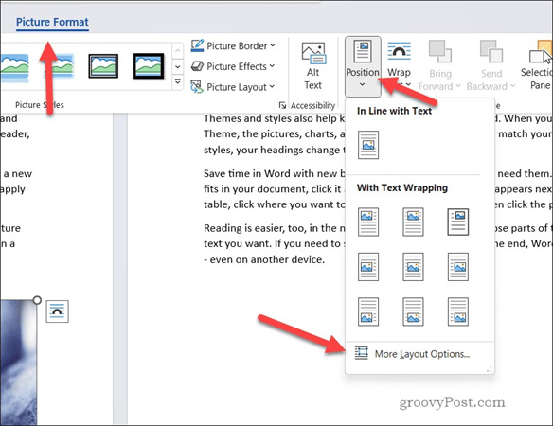Click the Picture Effects icon
The image size is (553, 426).
(197, 66)
